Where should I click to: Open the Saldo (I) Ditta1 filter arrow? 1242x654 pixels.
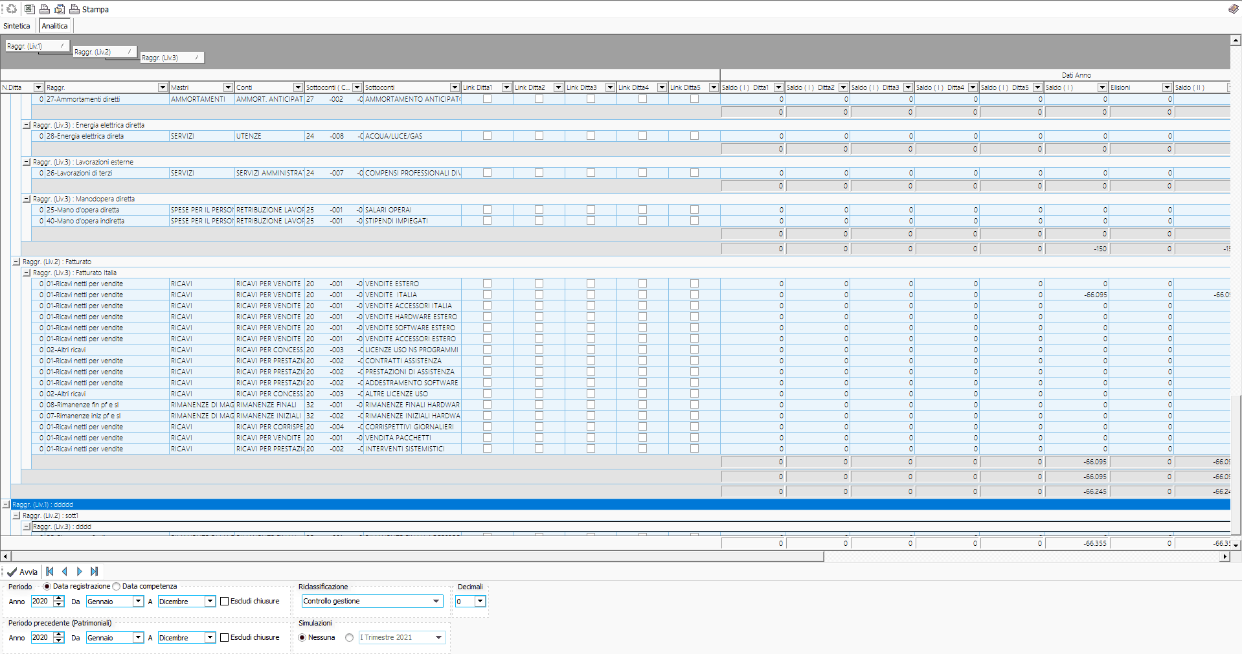(778, 87)
